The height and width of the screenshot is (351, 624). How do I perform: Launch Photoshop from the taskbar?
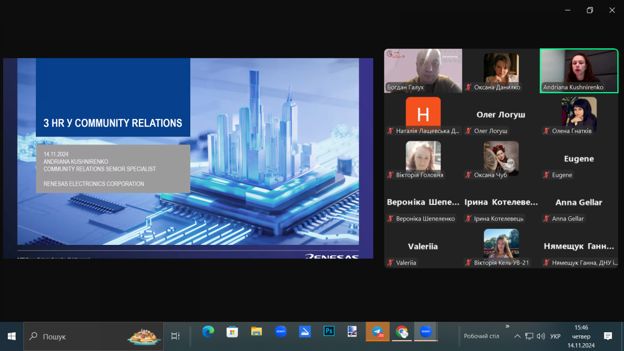[329, 332]
